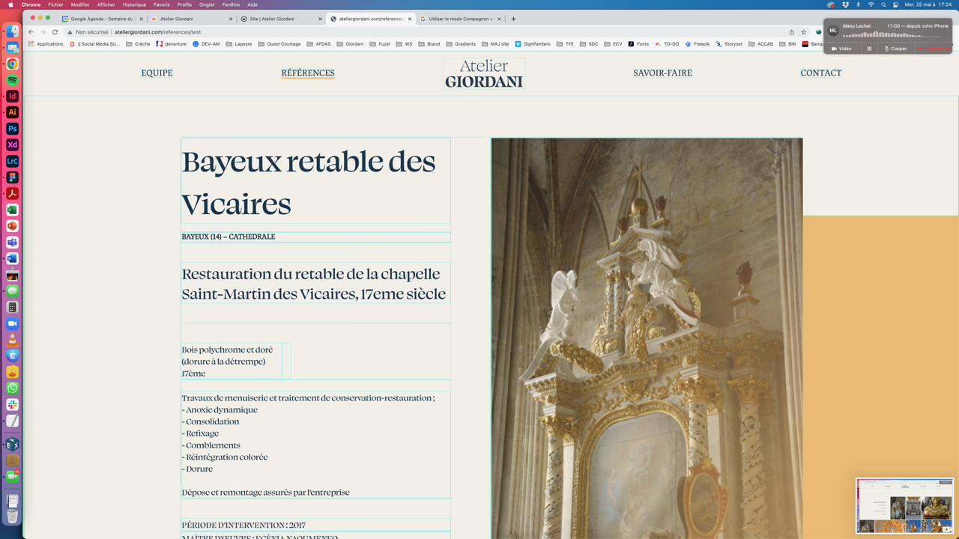Viewport: 959px width, 539px height.
Task: Open Lightroom Classic in the dock
Action: click(12, 161)
